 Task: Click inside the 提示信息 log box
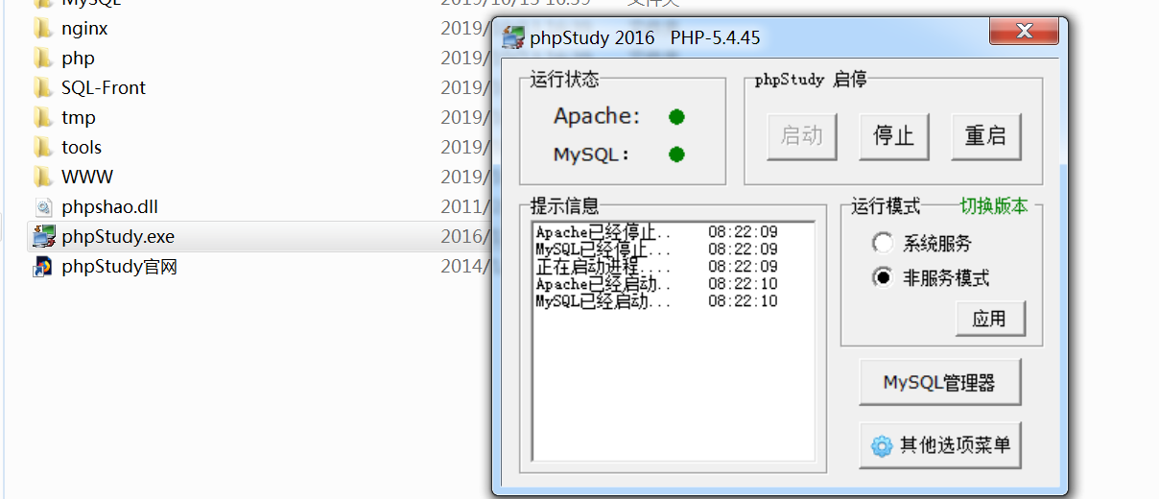pyautogui.click(x=673, y=384)
